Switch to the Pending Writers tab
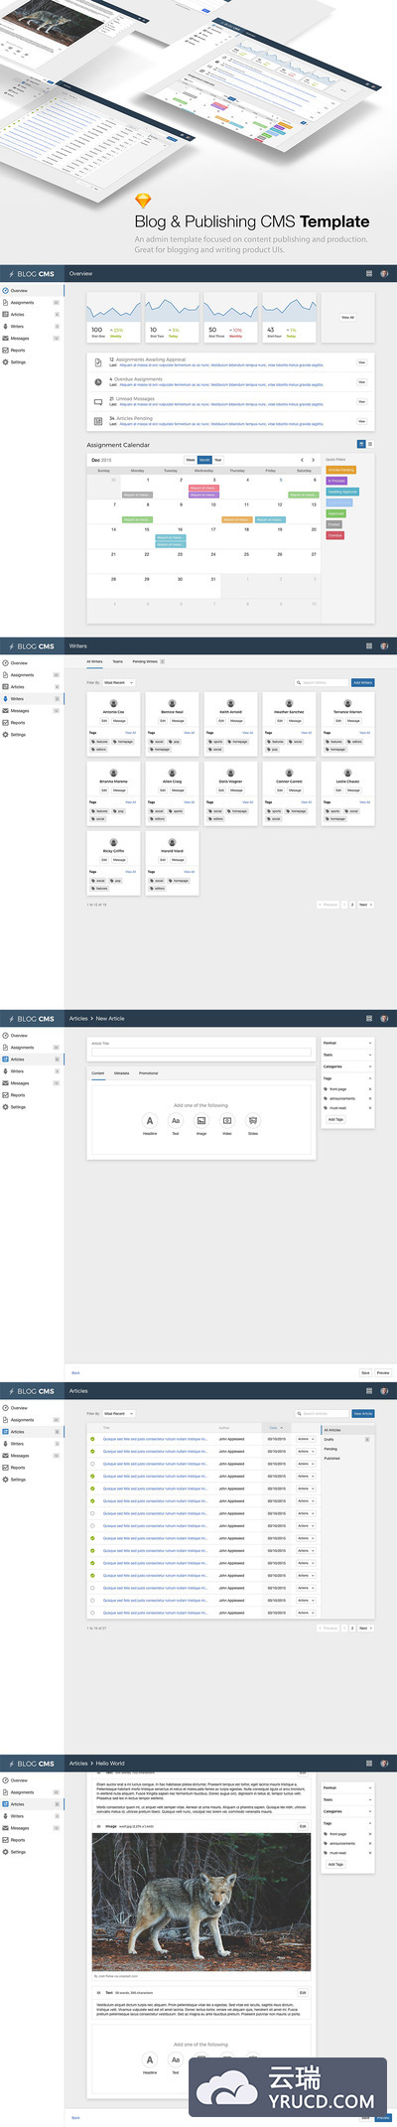This screenshot has width=397, height=2127. [x=147, y=661]
